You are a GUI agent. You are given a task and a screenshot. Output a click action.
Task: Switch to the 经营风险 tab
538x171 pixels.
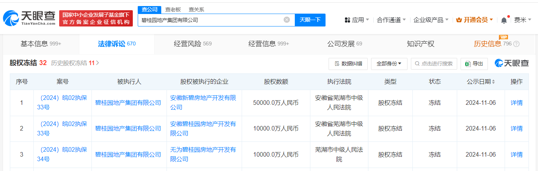(193, 44)
